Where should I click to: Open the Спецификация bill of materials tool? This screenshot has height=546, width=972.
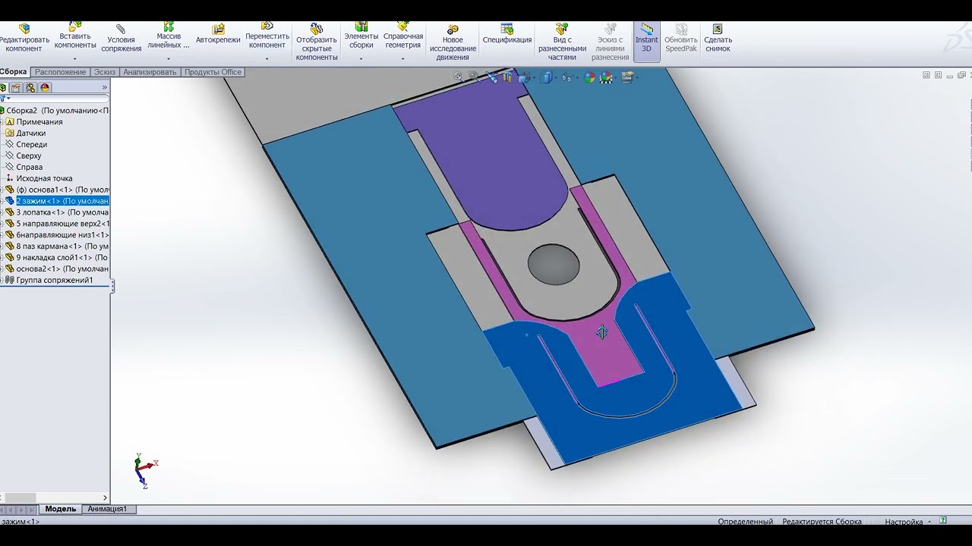[507, 34]
